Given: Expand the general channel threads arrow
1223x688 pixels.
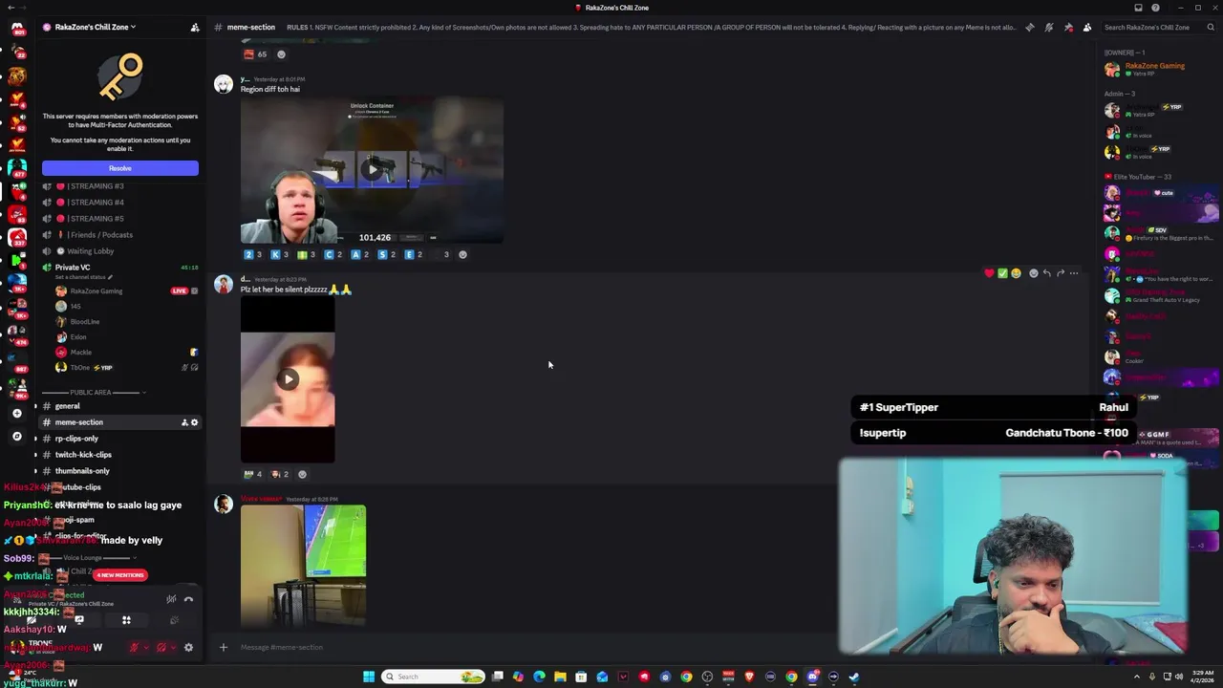Looking at the screenshot, I should (35, 406).
